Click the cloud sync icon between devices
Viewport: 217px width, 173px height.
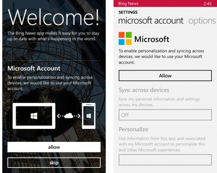tap(69, 115)
